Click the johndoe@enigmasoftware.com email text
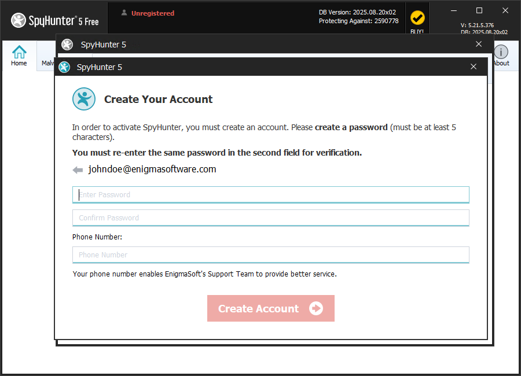 tap(152, 169)
